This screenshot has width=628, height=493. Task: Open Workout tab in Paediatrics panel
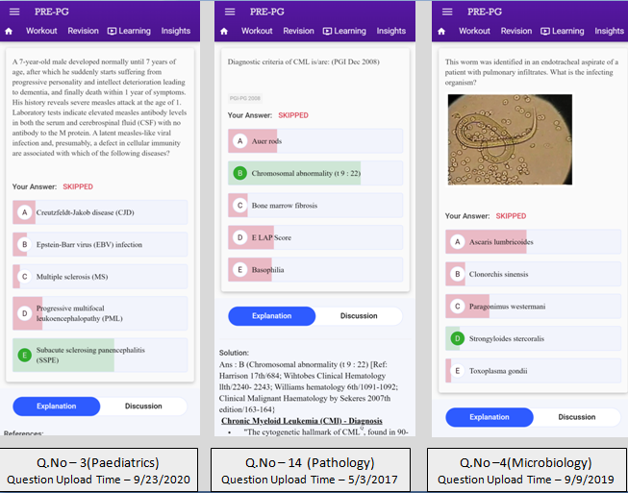point(41,31)
